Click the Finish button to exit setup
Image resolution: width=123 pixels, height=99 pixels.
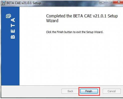click(x=89, y=91)
